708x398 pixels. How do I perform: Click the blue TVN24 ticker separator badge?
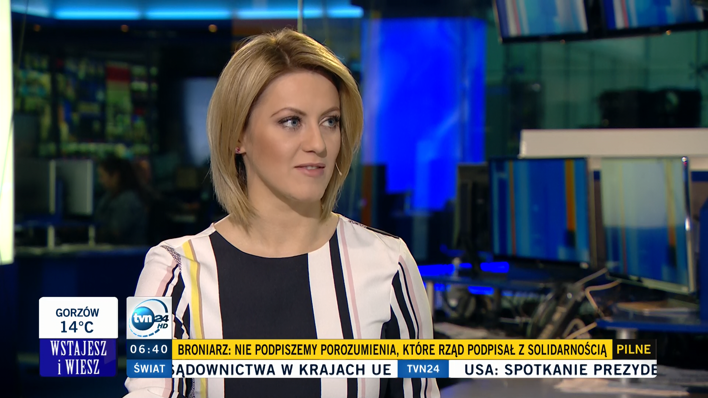423,369
